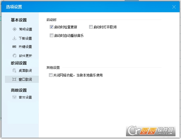Click the 歌词设置 section heading

pyautogui.click(x=19, y=63)
